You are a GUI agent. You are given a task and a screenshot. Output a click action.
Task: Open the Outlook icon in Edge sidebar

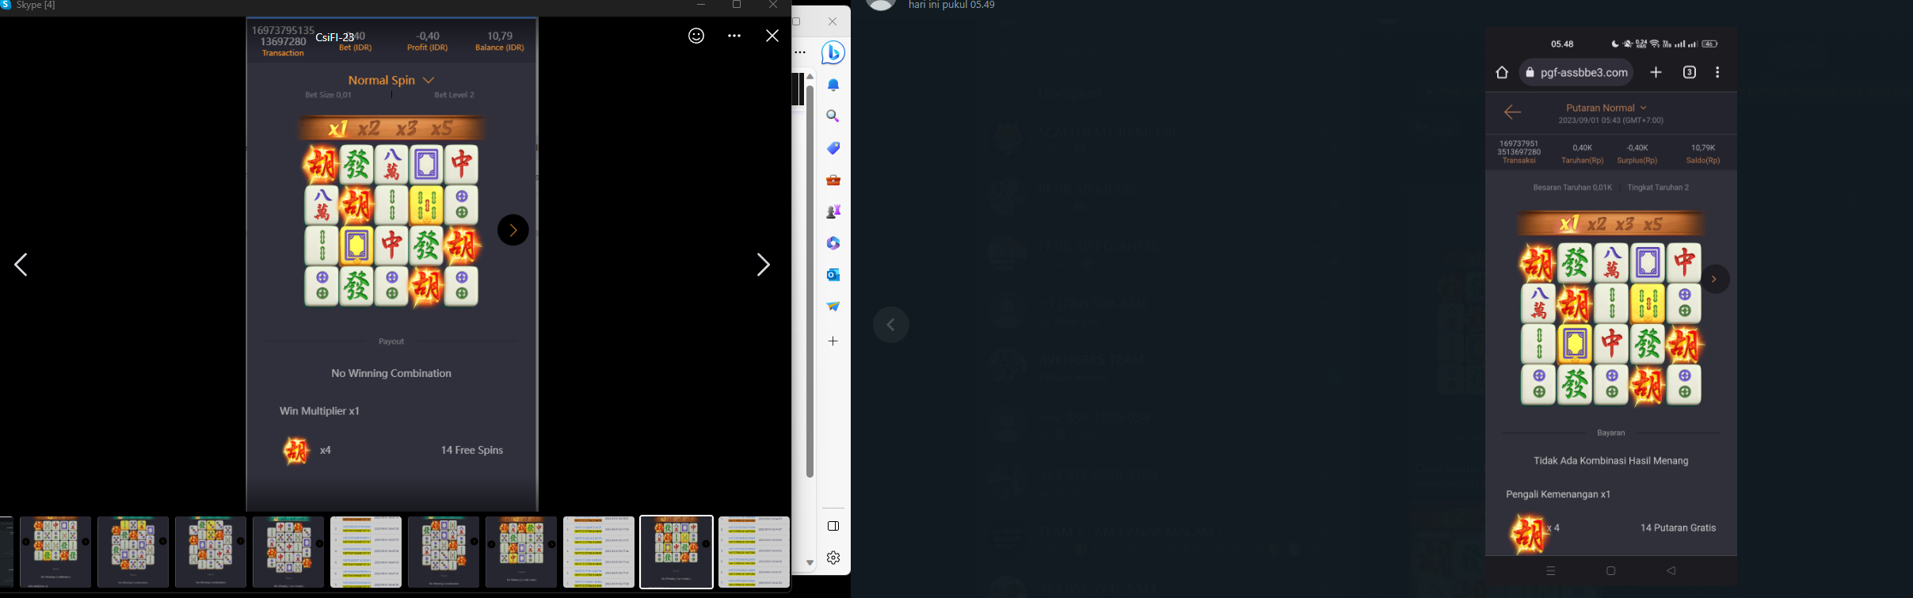tap(833, 275)
